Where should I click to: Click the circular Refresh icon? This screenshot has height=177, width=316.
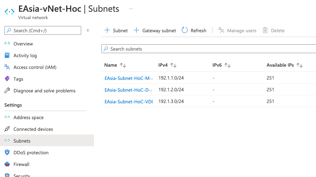pyautogui.click(x=185, y=30)
